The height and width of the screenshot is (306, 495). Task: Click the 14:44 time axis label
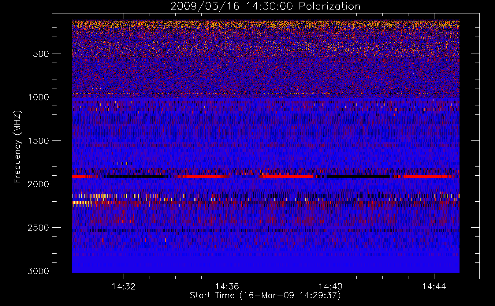tap(434, 287)
